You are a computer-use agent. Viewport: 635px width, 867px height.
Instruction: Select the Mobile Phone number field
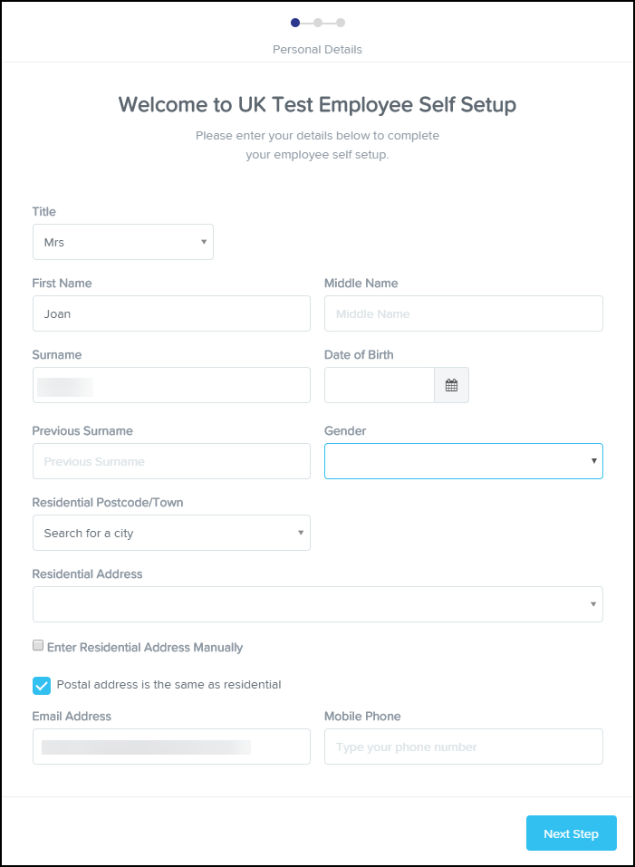(x=463, y=747)
